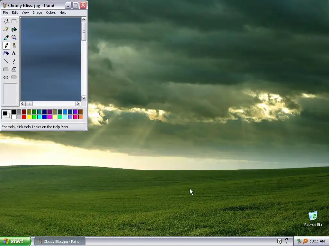Click the Safely Remove Hardware tray icon
The image size is (329, 246).
pyautogui.click(x=299, y=242)
